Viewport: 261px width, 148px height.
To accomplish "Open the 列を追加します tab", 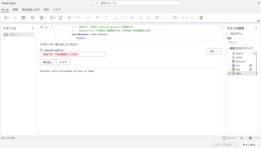I will pyautogui.click(x=31, y=10).
